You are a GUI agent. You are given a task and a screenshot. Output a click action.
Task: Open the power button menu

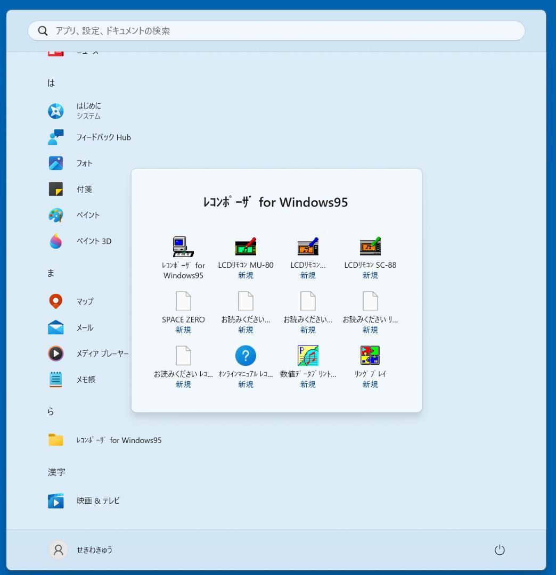tap(499, 550)
